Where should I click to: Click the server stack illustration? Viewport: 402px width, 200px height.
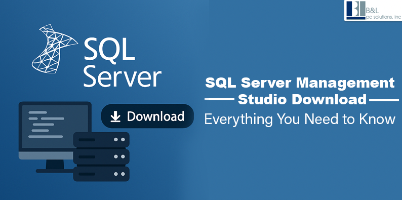click(x=101, y=156)
